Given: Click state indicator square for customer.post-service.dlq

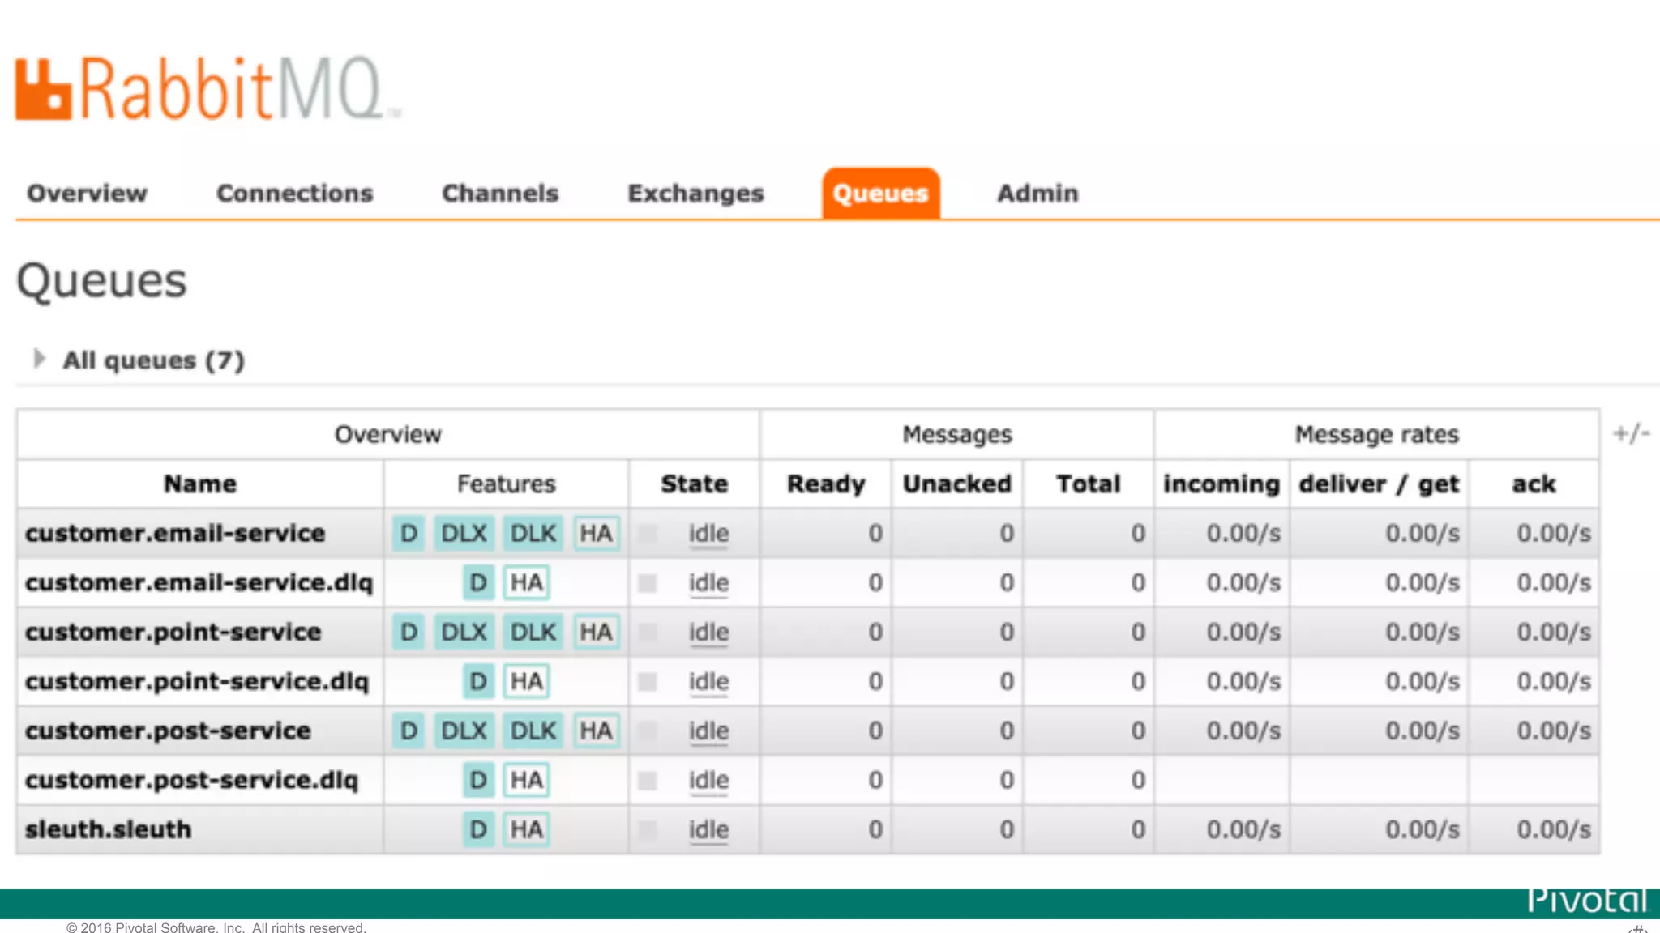Looking at the screenshot, I should click(647, 781).
